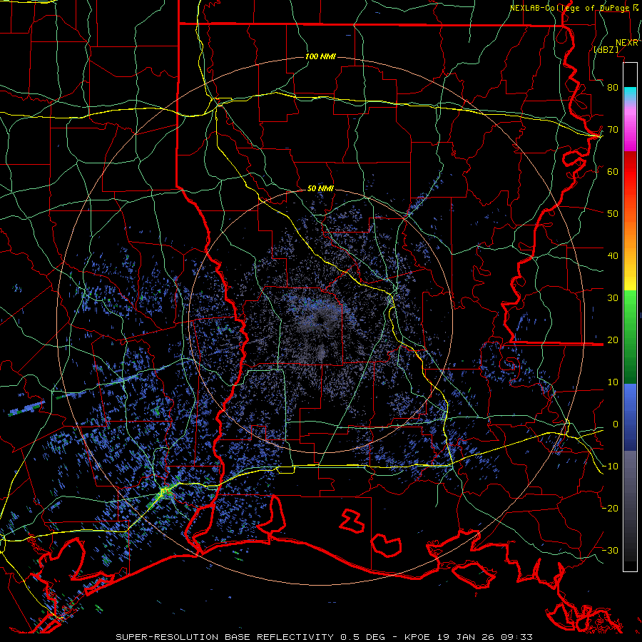Click the blue segment of the color bar
Viewport: 642px width, 642px height.
630,417
